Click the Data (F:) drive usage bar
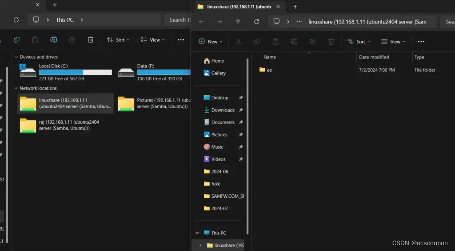The image size is (455, 251). click(164, 72)
